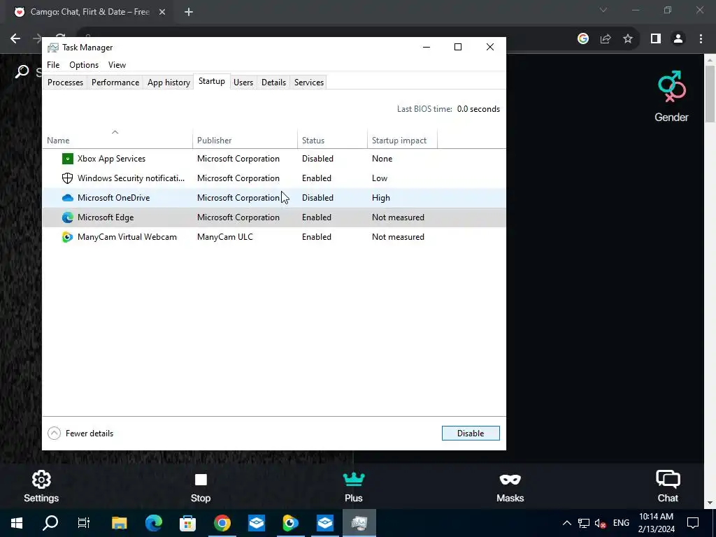The image size is (716, 537).
Task: Switch to the Performance tab
Action: click(x=115, y=83)
